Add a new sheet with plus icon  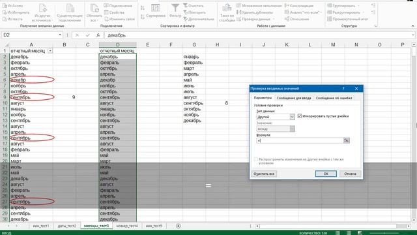coord(178,226)
